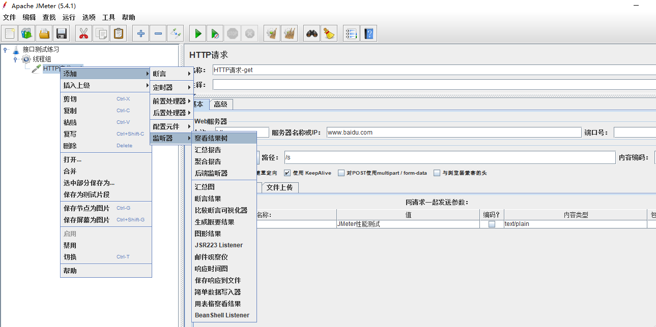Image resolution: width=656 pixels, height=327 pixels.
Task: Click the 名称 field with HTTP请求-get
Action: point(434,70)
